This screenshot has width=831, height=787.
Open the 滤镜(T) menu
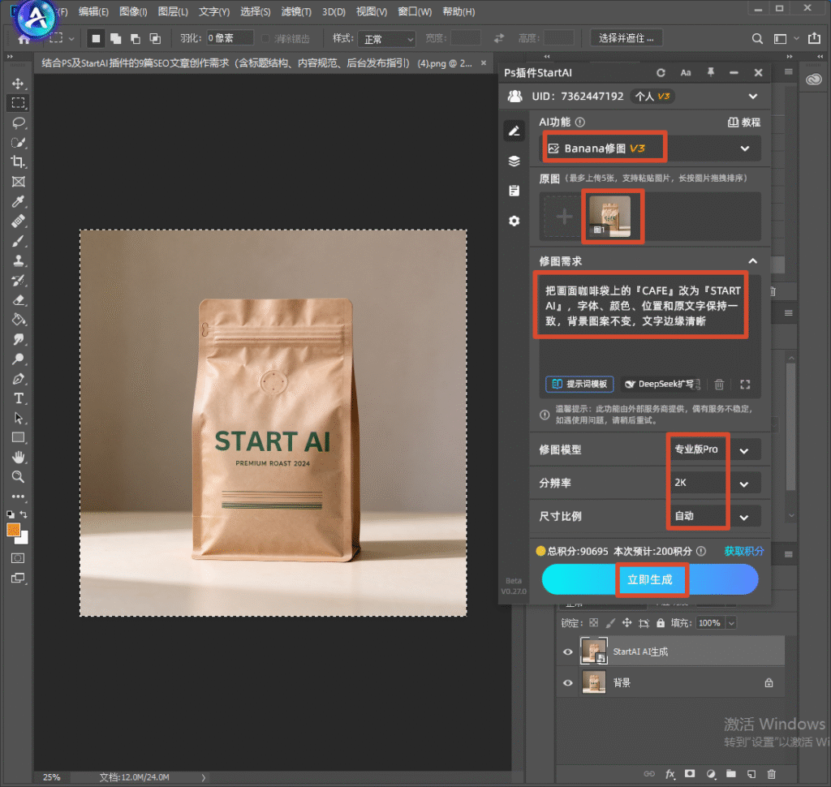click(296, 11)
